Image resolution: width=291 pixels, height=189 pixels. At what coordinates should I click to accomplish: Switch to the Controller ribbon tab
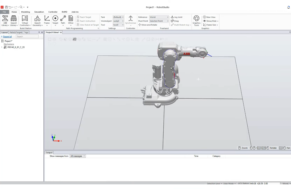pos(53,12)
